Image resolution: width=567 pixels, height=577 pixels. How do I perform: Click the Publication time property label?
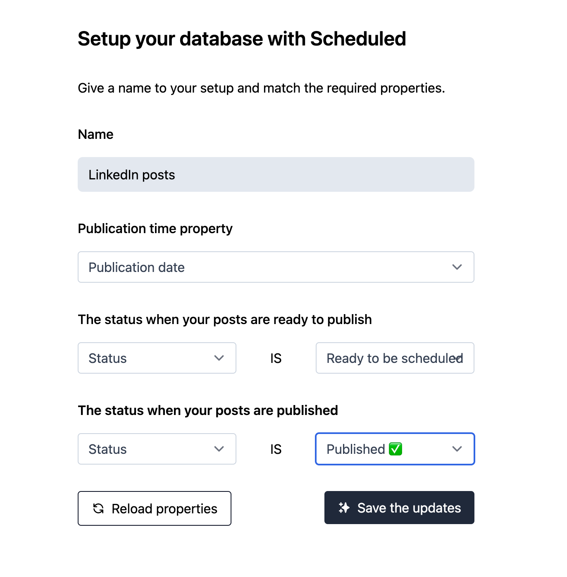(x=155, y=229)
